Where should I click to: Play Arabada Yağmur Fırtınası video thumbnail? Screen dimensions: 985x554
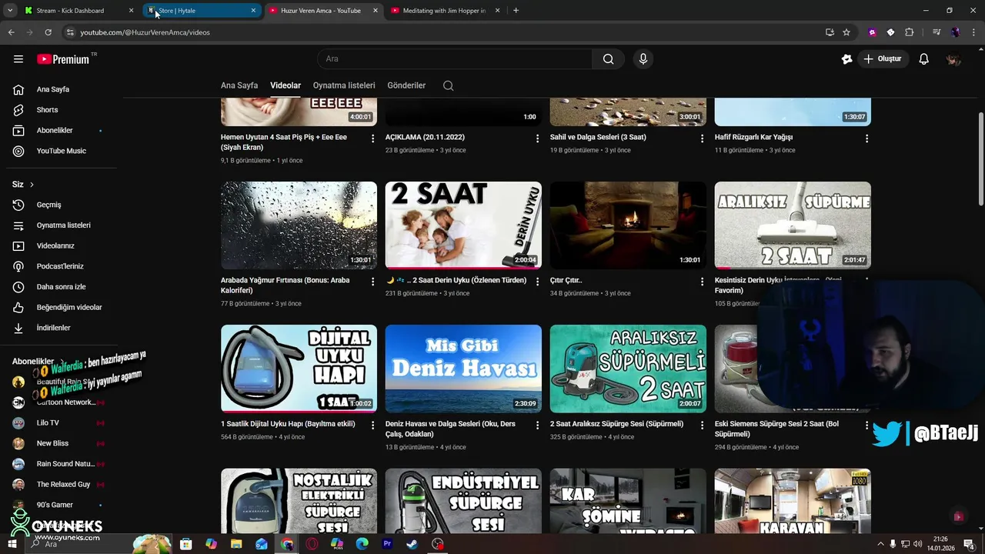click(299, 225)
